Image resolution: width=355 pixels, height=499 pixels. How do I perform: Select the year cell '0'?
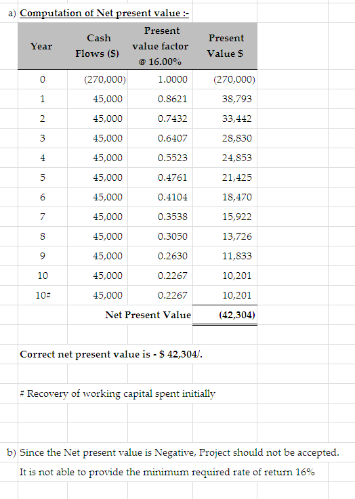pos(43,79)
